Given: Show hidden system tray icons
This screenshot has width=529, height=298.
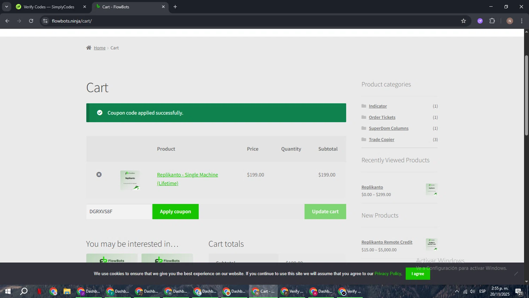Looking at the screenshot, I should pos(457,291).
